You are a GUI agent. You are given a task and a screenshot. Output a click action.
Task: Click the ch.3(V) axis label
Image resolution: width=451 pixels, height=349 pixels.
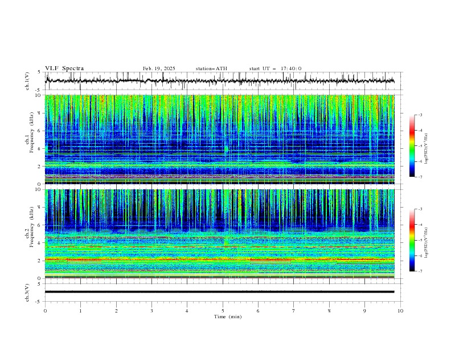coord(27,293)
